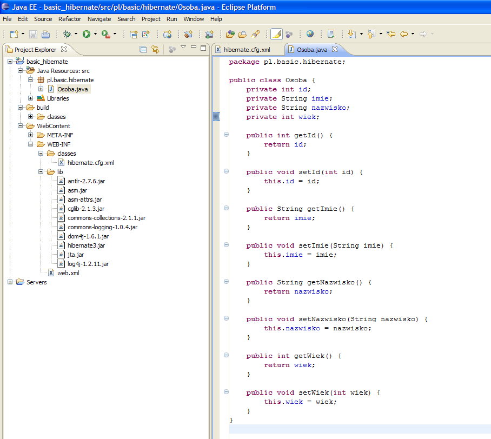Open the Refactor menu

click(70, 19)
